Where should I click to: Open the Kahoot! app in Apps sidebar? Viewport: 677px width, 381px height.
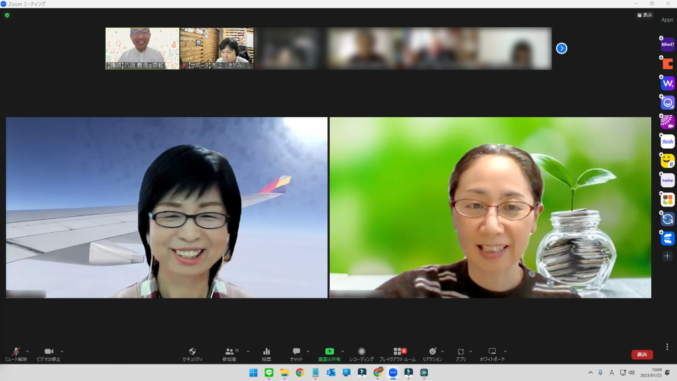(x=668, y=44)
